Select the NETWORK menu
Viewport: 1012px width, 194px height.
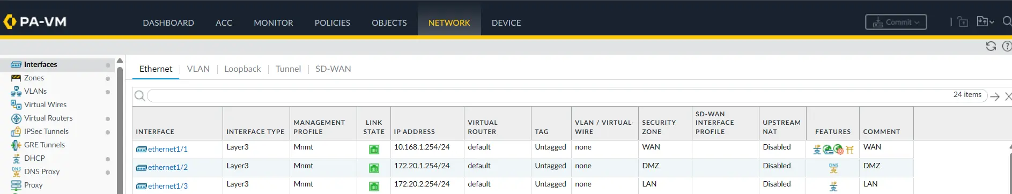(449, 23)
